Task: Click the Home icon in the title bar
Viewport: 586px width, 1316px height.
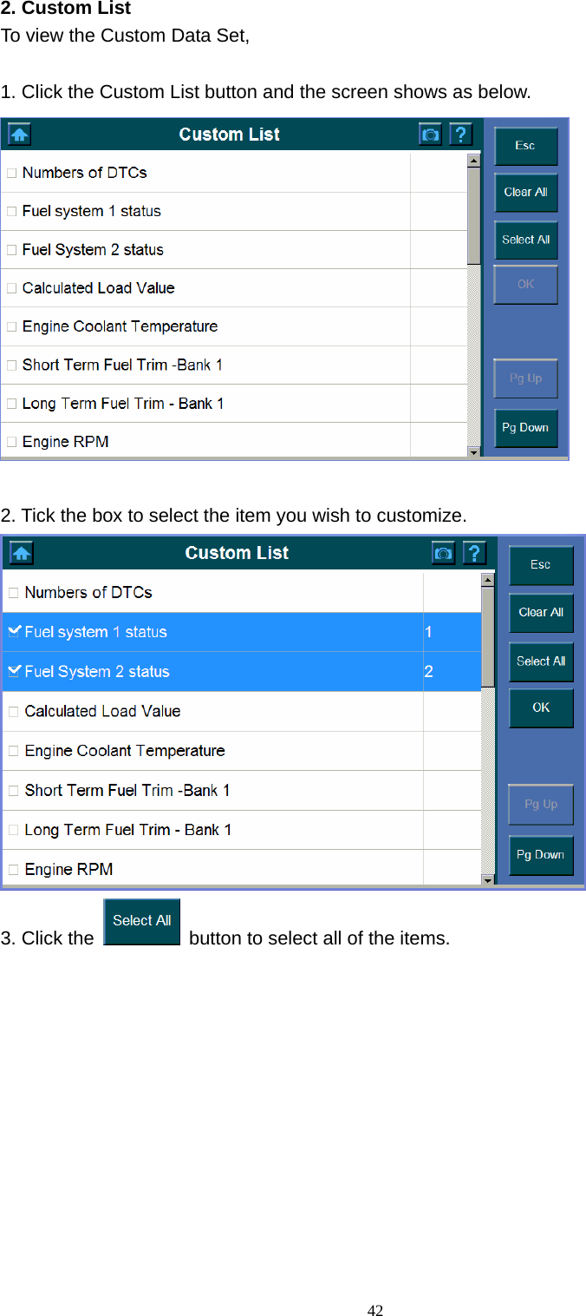Action: click(x=18, y=134)
